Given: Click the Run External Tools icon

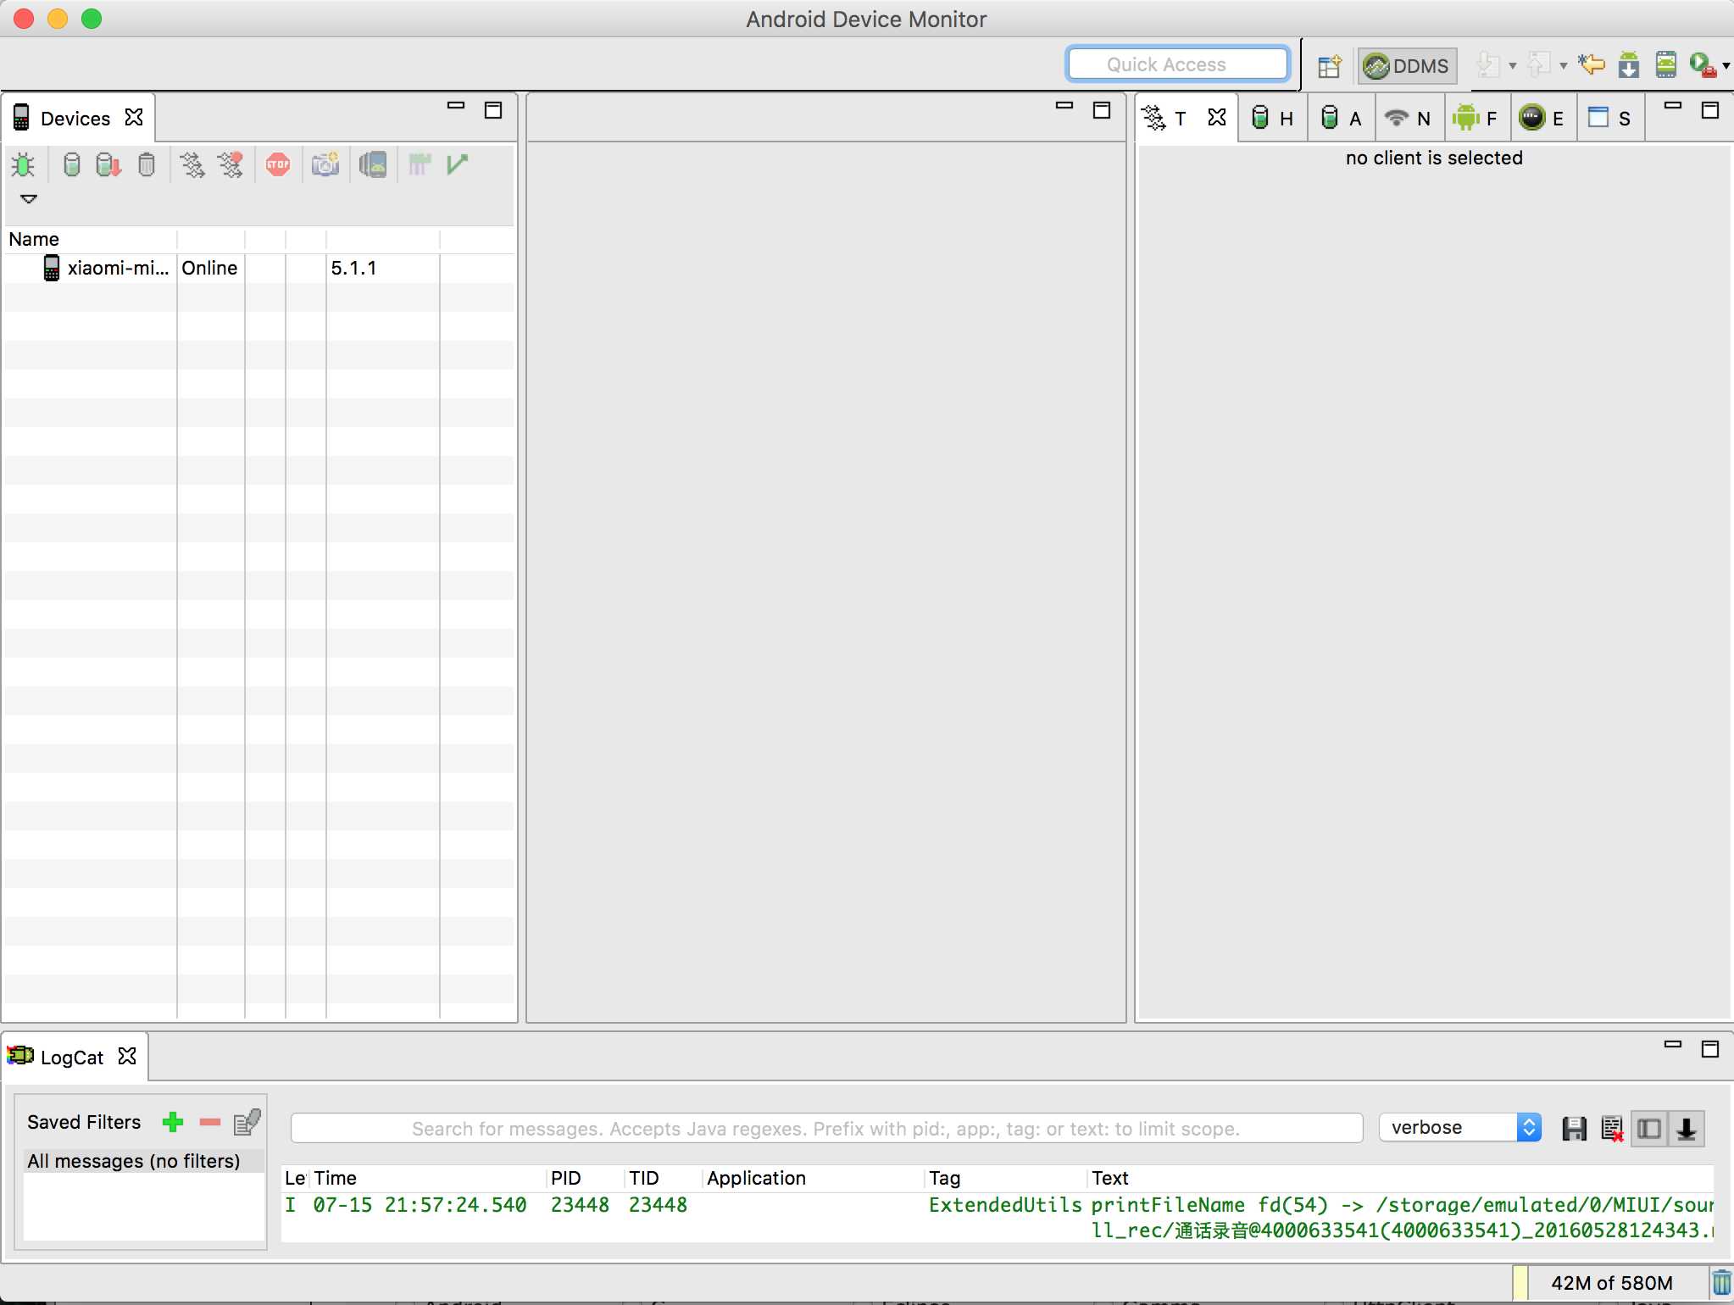Looking at the screenshot, I should point(1702,65).
